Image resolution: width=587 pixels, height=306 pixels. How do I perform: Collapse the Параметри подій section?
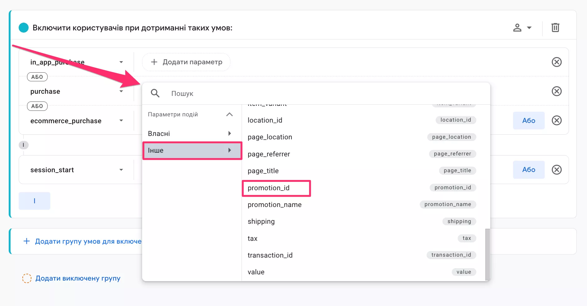[229, 115]
